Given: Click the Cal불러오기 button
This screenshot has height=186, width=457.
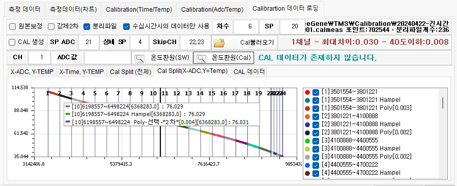Looking at the screenshot, I should [244, 43].
